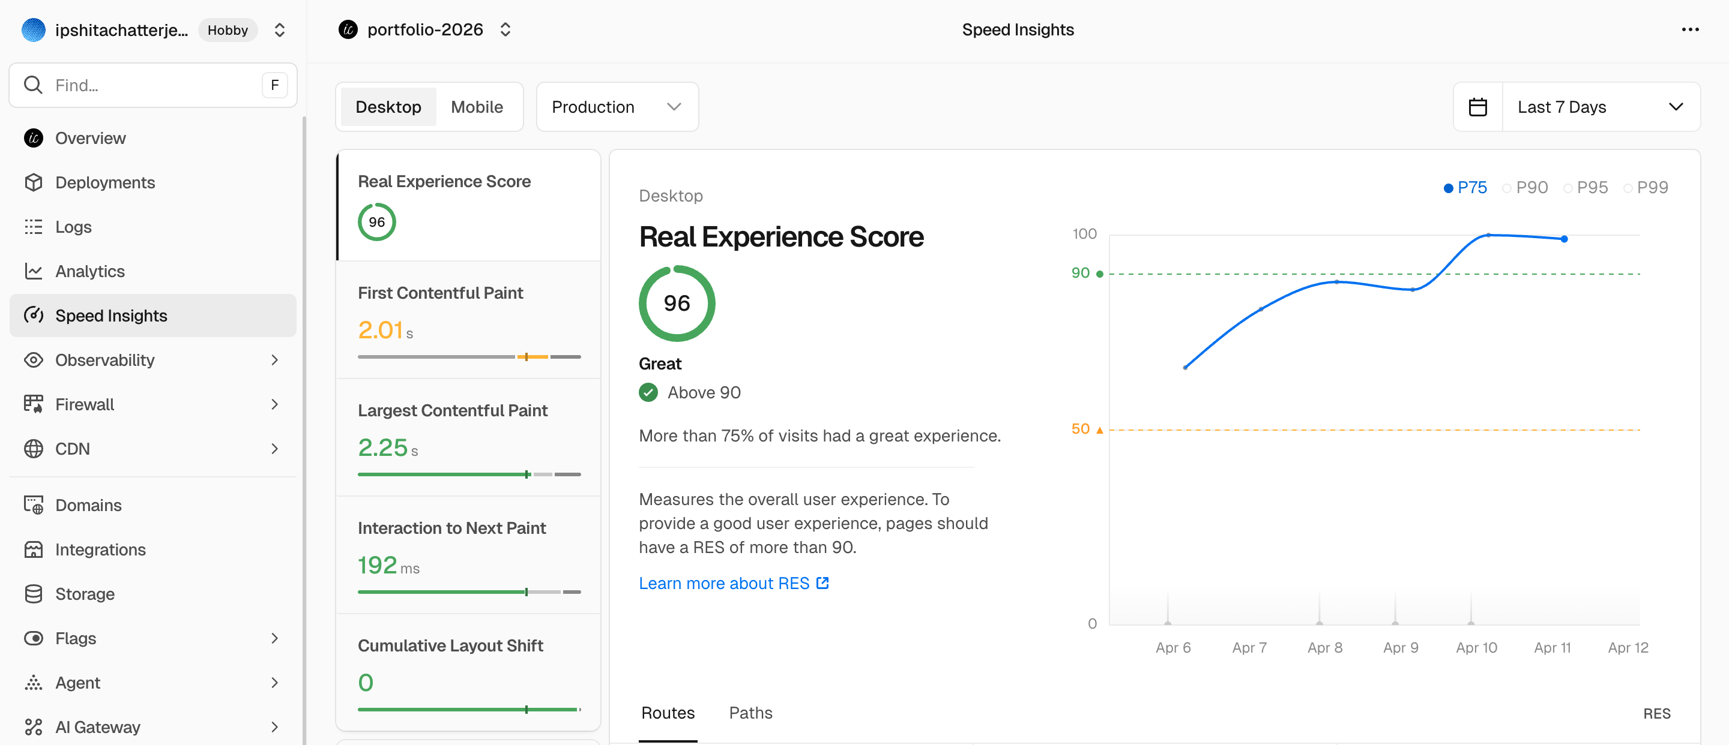The image size is (1729, 745).
Task: Click the F keyboard shortcut badge
Action: (274, 85)
